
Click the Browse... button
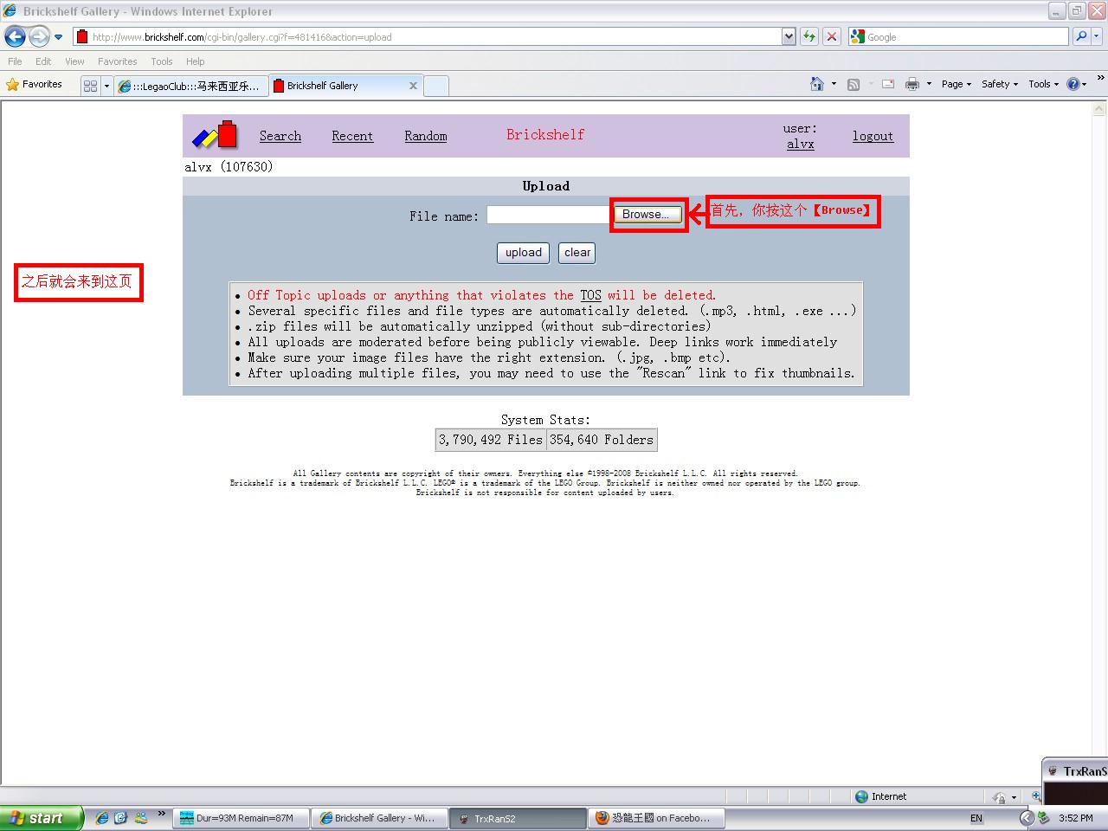coord(647,215)
